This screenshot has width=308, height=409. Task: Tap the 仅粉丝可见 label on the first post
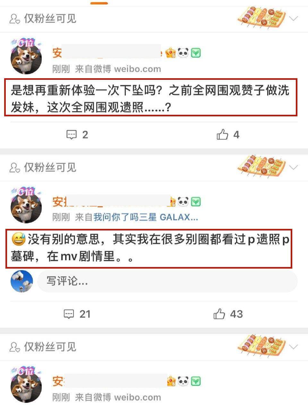coord(43,19)
